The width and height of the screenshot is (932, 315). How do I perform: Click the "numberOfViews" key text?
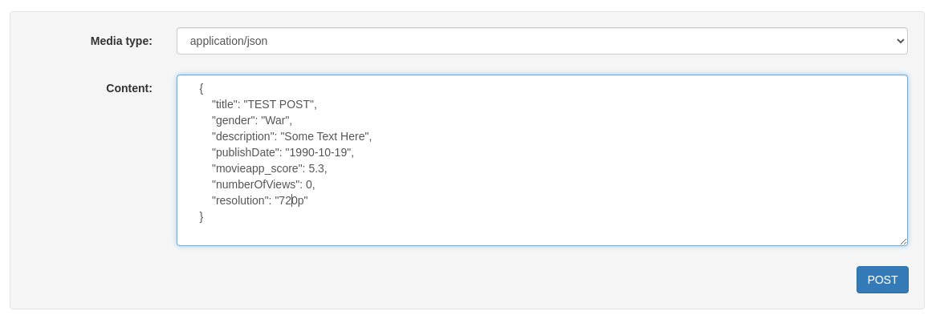click(x=255, y=184)
